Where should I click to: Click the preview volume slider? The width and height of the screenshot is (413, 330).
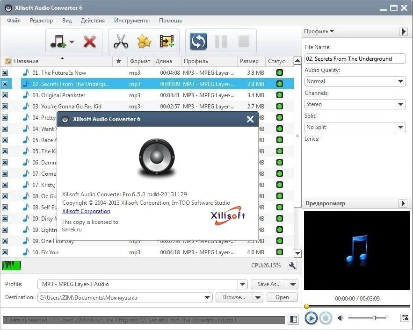[x=367, y=318]
